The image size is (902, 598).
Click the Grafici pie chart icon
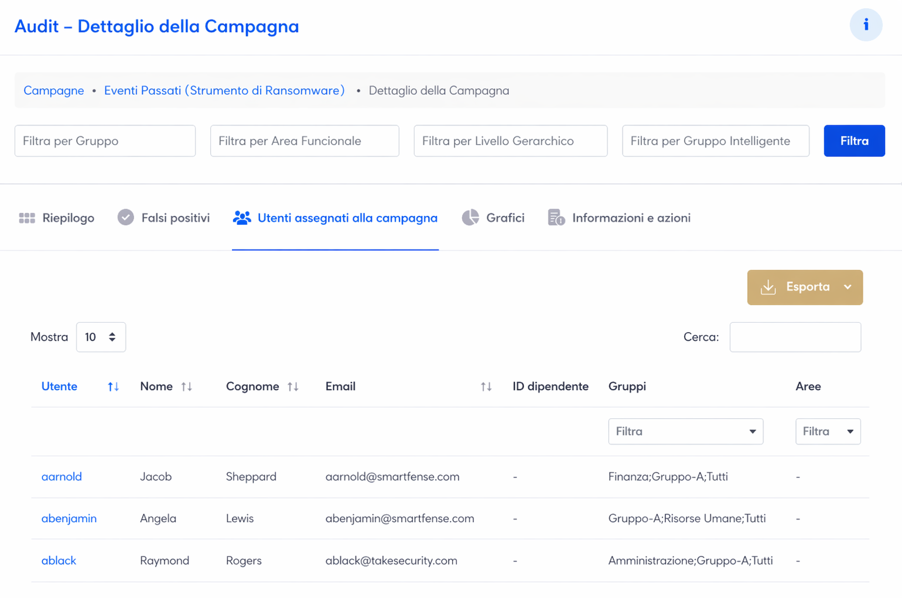(x=470, y=217)
